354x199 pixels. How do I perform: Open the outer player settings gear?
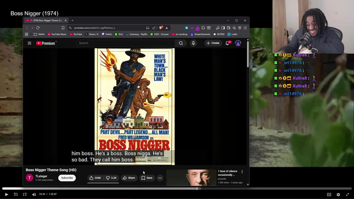coord(338,194)
